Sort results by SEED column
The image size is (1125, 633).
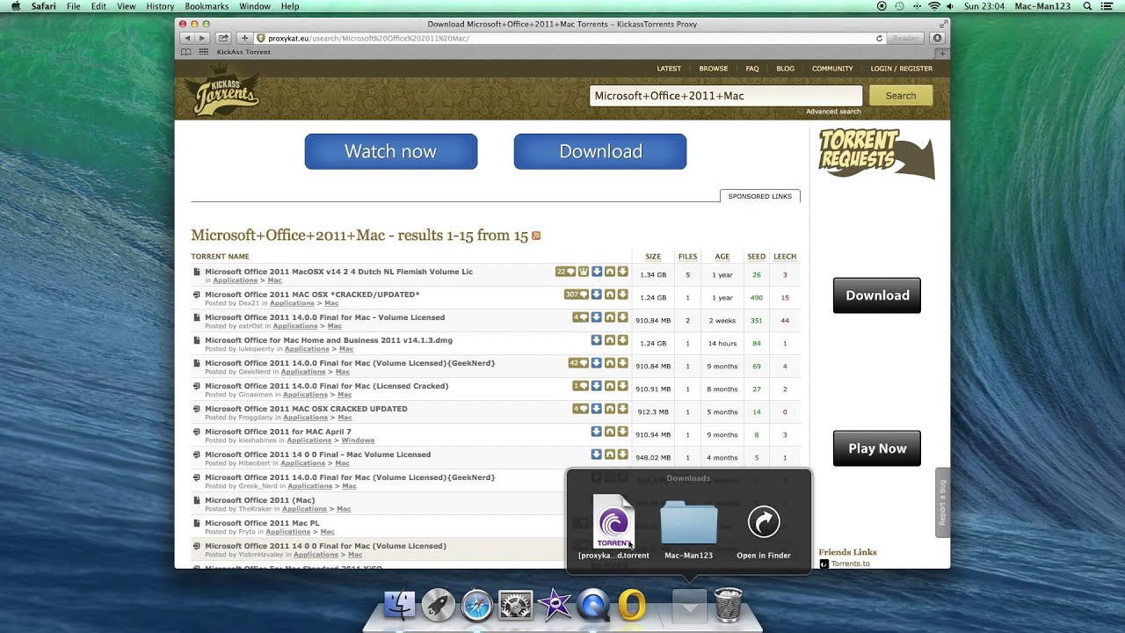[756, 257]
